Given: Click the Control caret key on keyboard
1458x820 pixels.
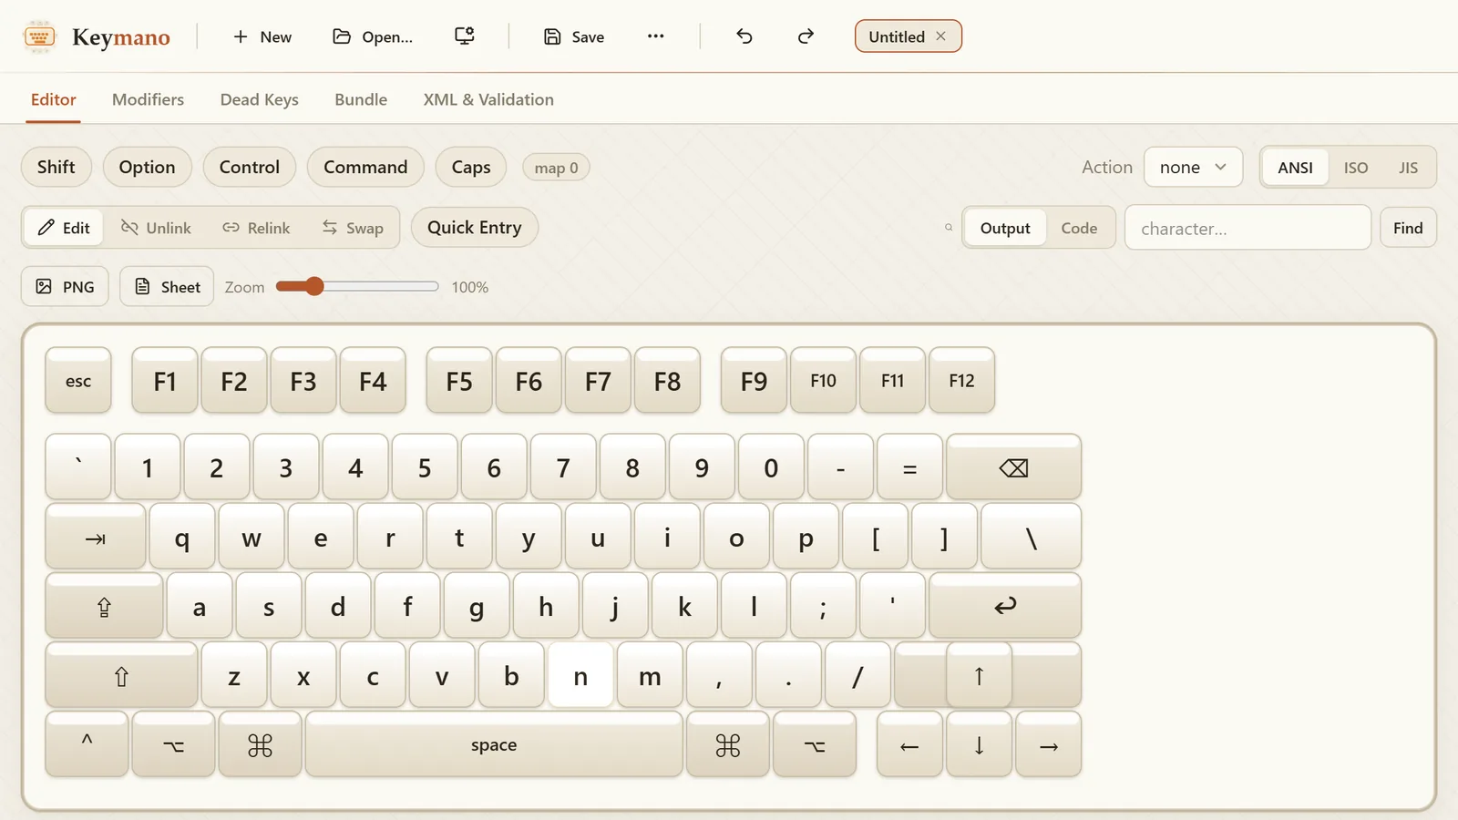Looking at the screenshot, I should tap(87, 745).
